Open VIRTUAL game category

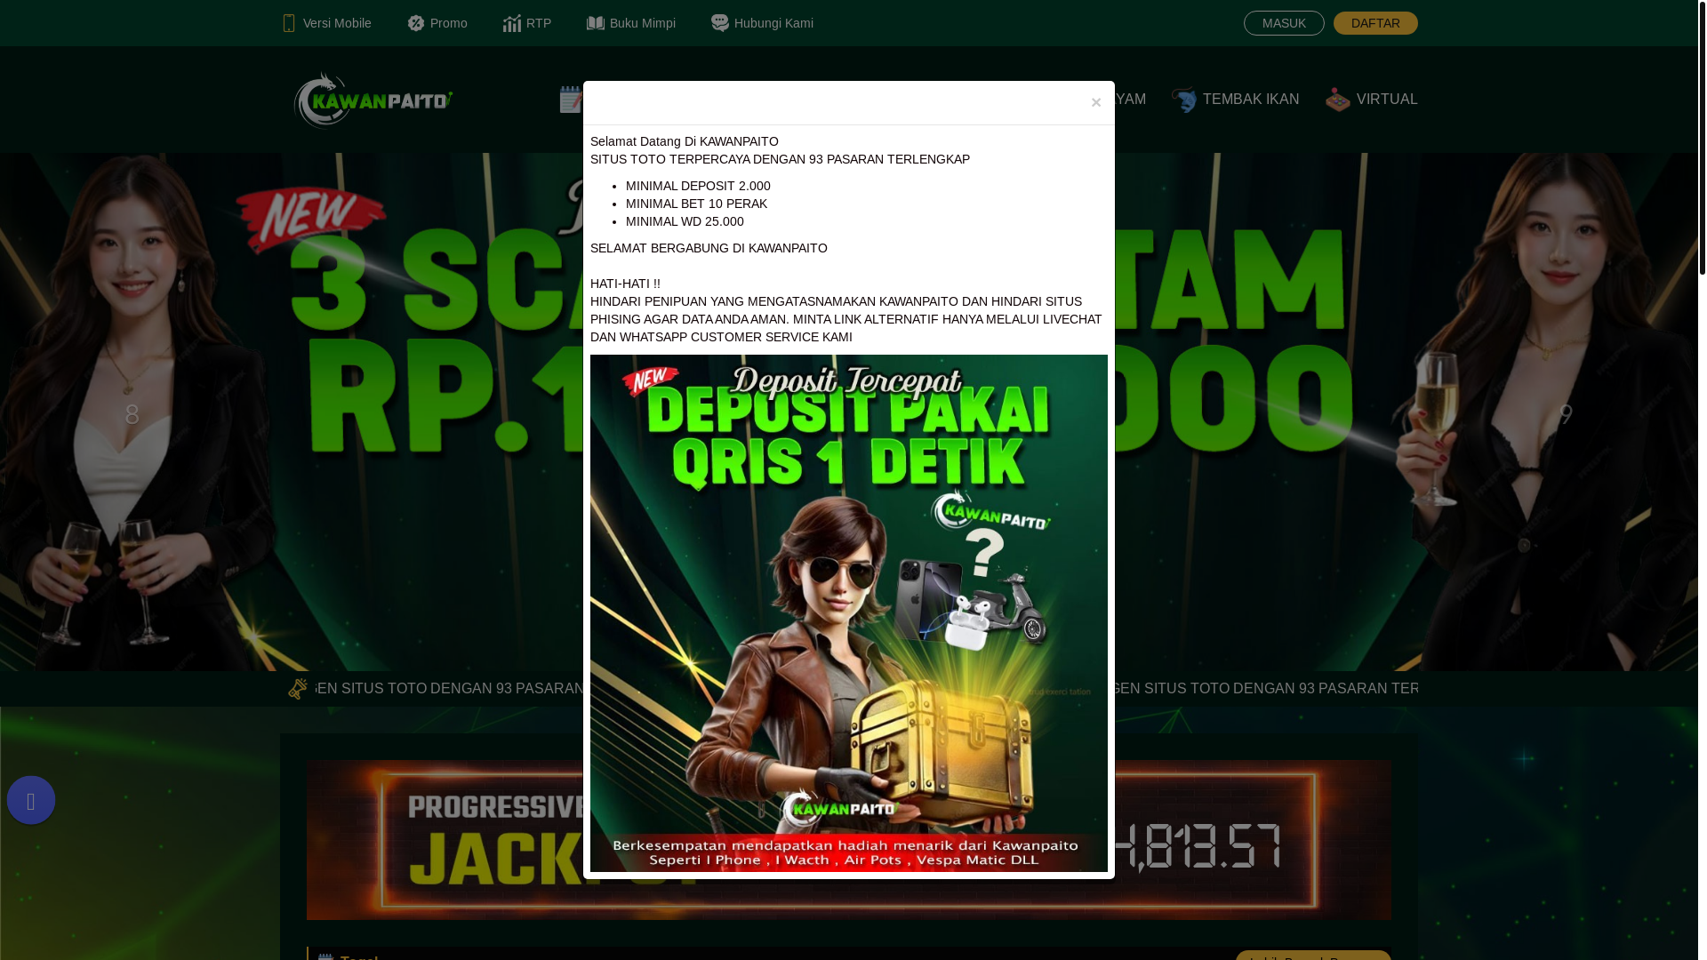point(1372,100)
